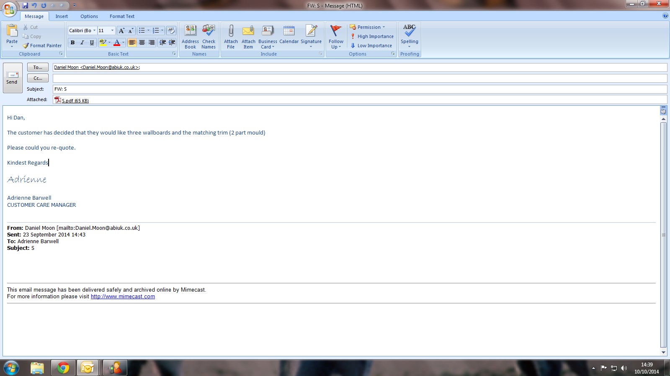Toggle Bold formatting

tap(72, 43)
